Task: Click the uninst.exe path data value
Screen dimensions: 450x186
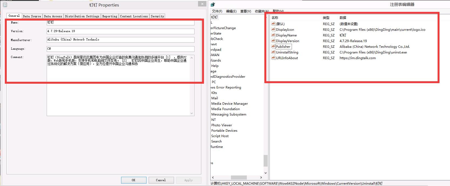Action: tap(373, 52)
